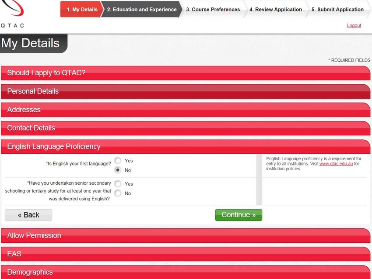
Task: Collapse the English Language Proficiency section
Action: 186,146
